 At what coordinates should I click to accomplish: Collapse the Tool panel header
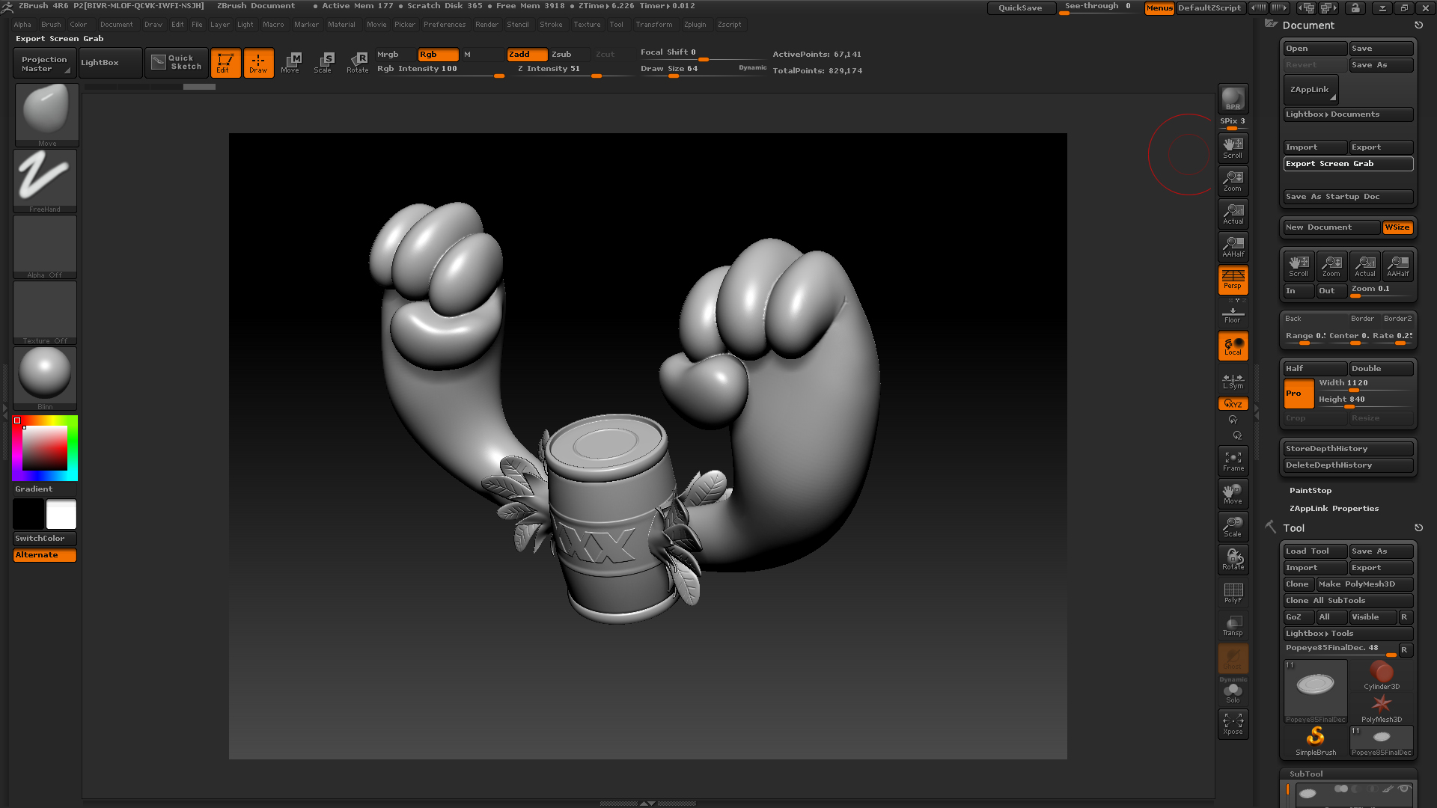click(x=1293, y=528)
